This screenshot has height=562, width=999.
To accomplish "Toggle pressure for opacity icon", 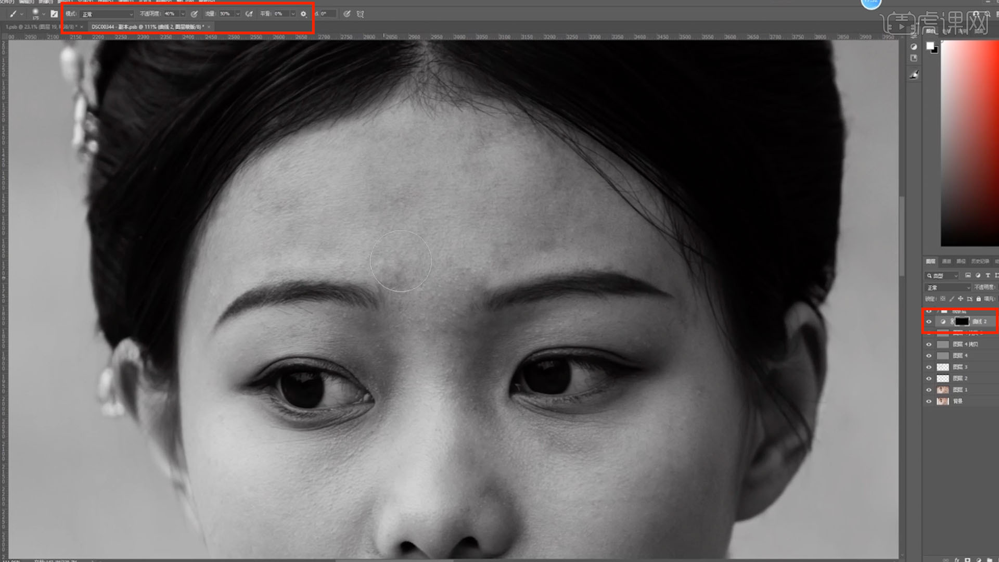I will click(194, 14).
